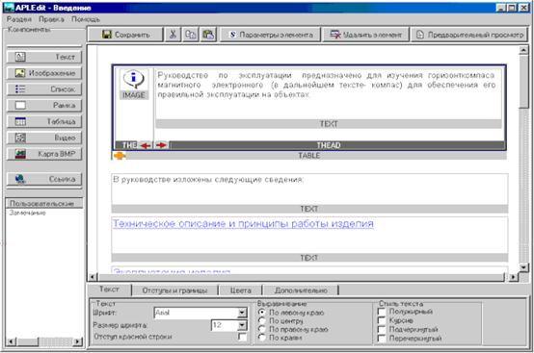
Task: Open the Раздел menu
Action: [19, 19]
